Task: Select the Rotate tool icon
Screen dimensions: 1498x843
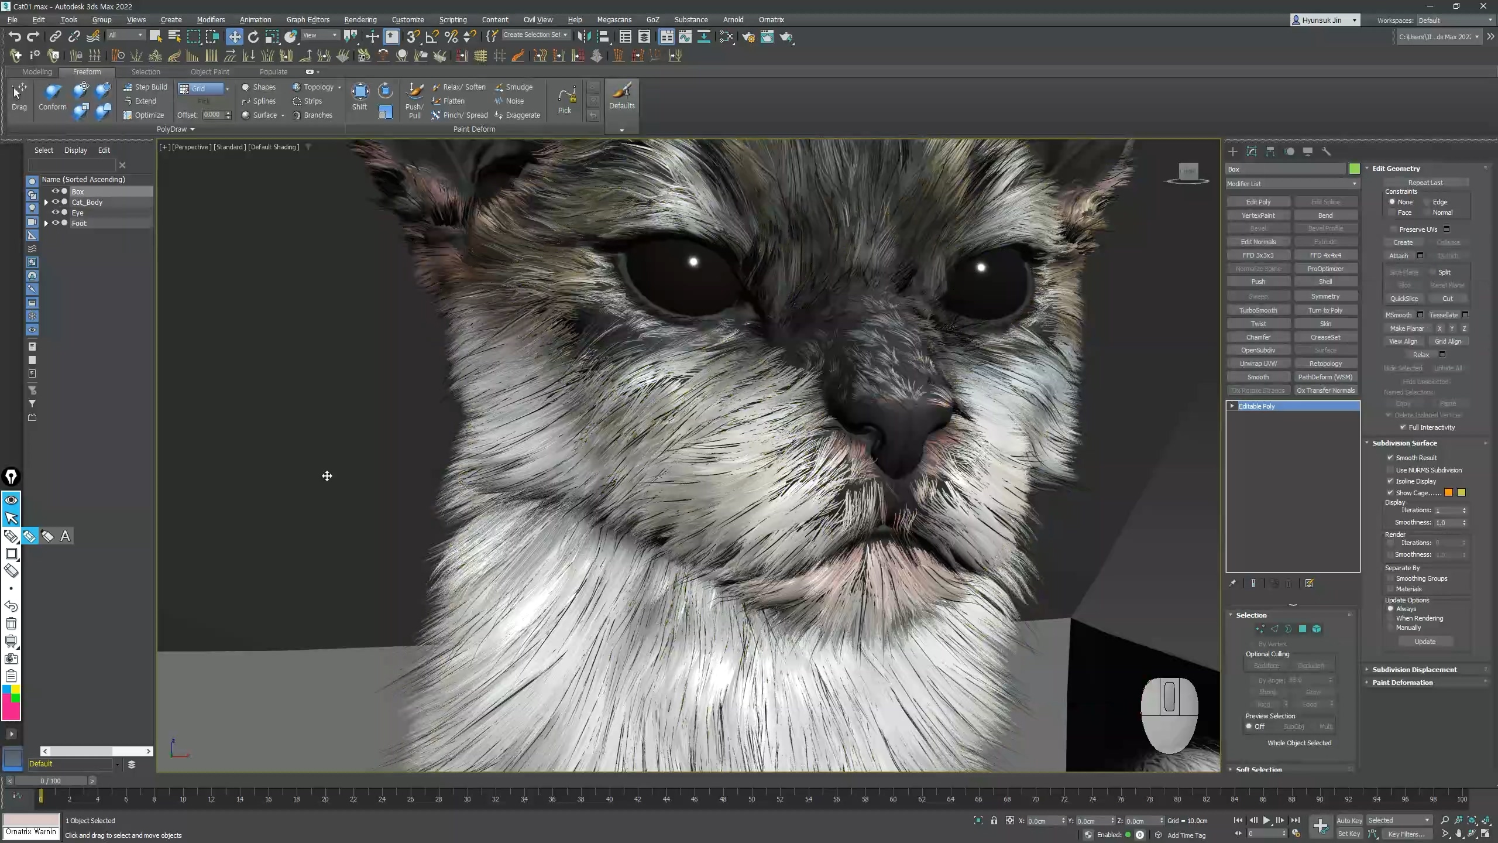Action: 253,37
